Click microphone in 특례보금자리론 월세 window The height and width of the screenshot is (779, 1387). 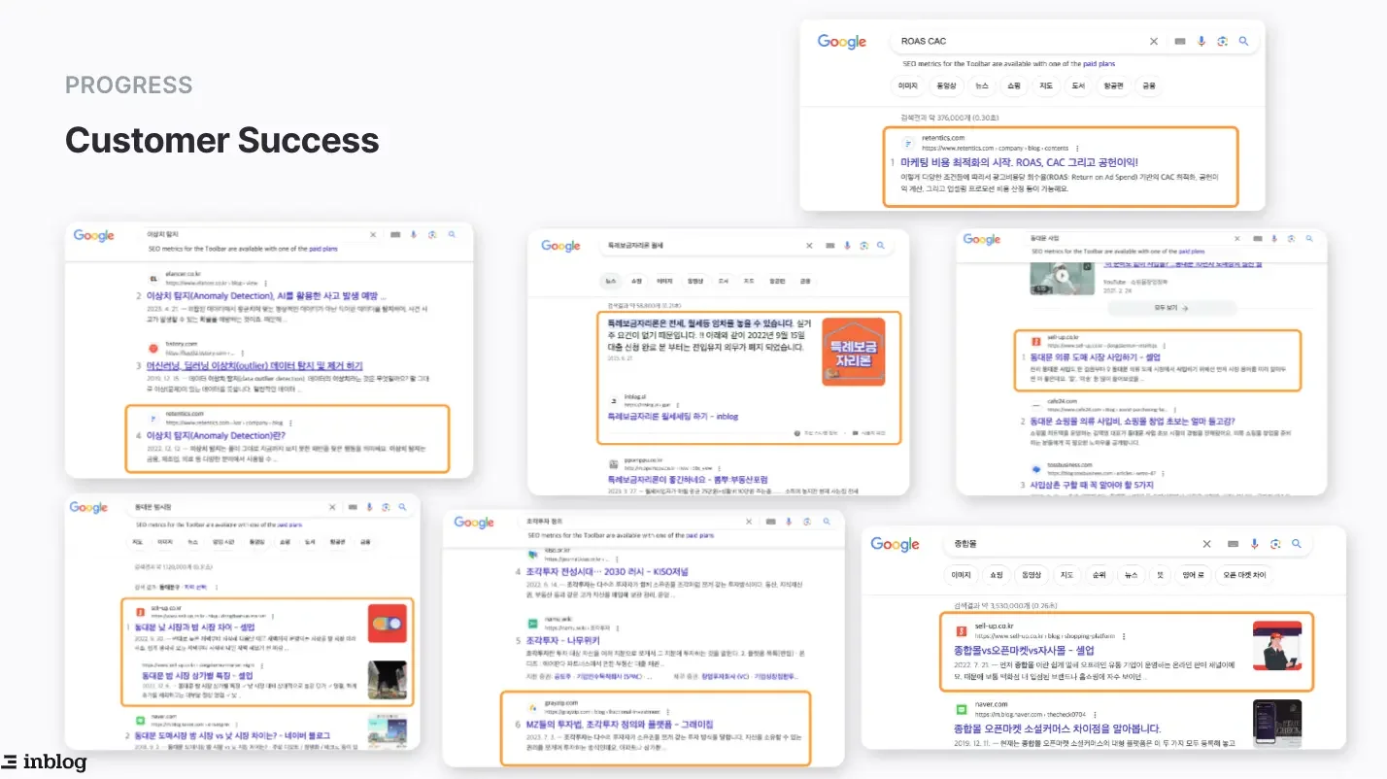(x=846, y=247)
